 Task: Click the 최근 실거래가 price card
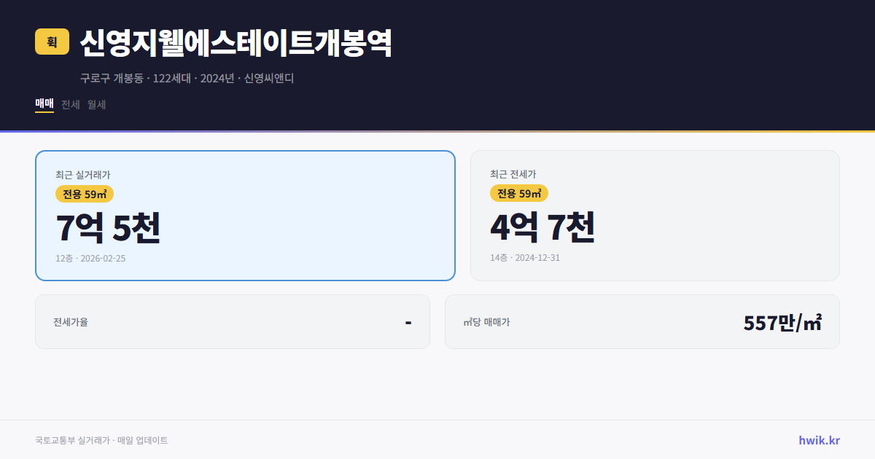coord(244,215)
